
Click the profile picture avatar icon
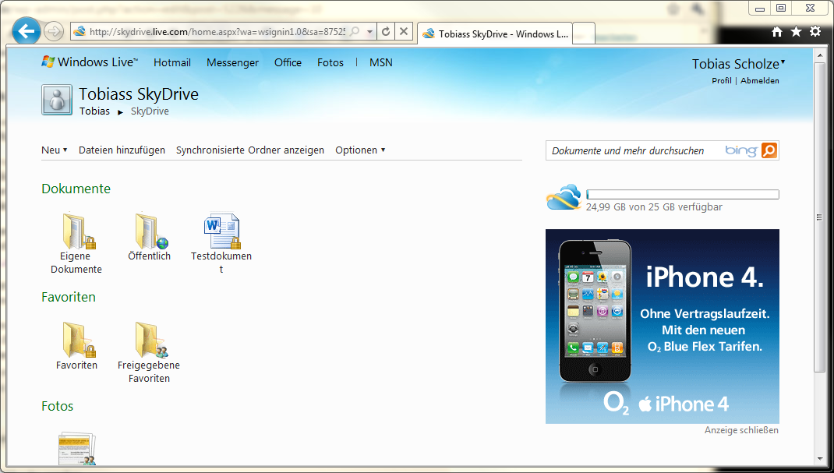tap(57, 100)
